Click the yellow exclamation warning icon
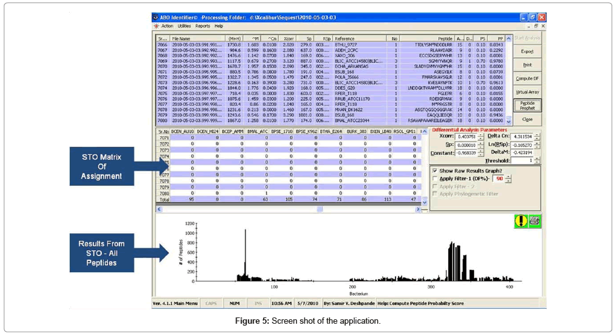The width and height of the screenshot is (616, 335). tap(521, 221)
